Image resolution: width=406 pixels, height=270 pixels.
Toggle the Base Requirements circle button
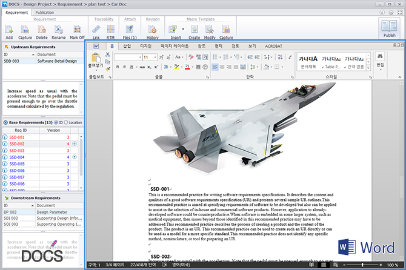(x=5, y=122)
